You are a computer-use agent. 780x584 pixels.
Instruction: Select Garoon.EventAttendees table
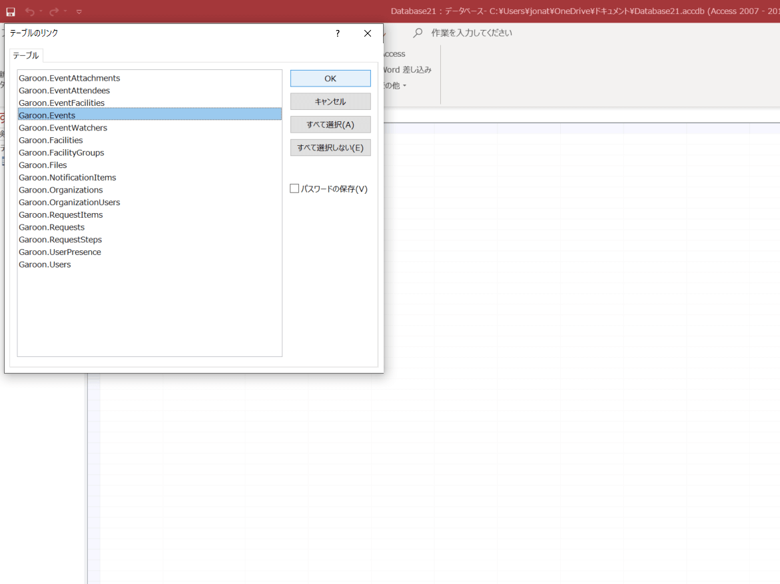point(150,91)
